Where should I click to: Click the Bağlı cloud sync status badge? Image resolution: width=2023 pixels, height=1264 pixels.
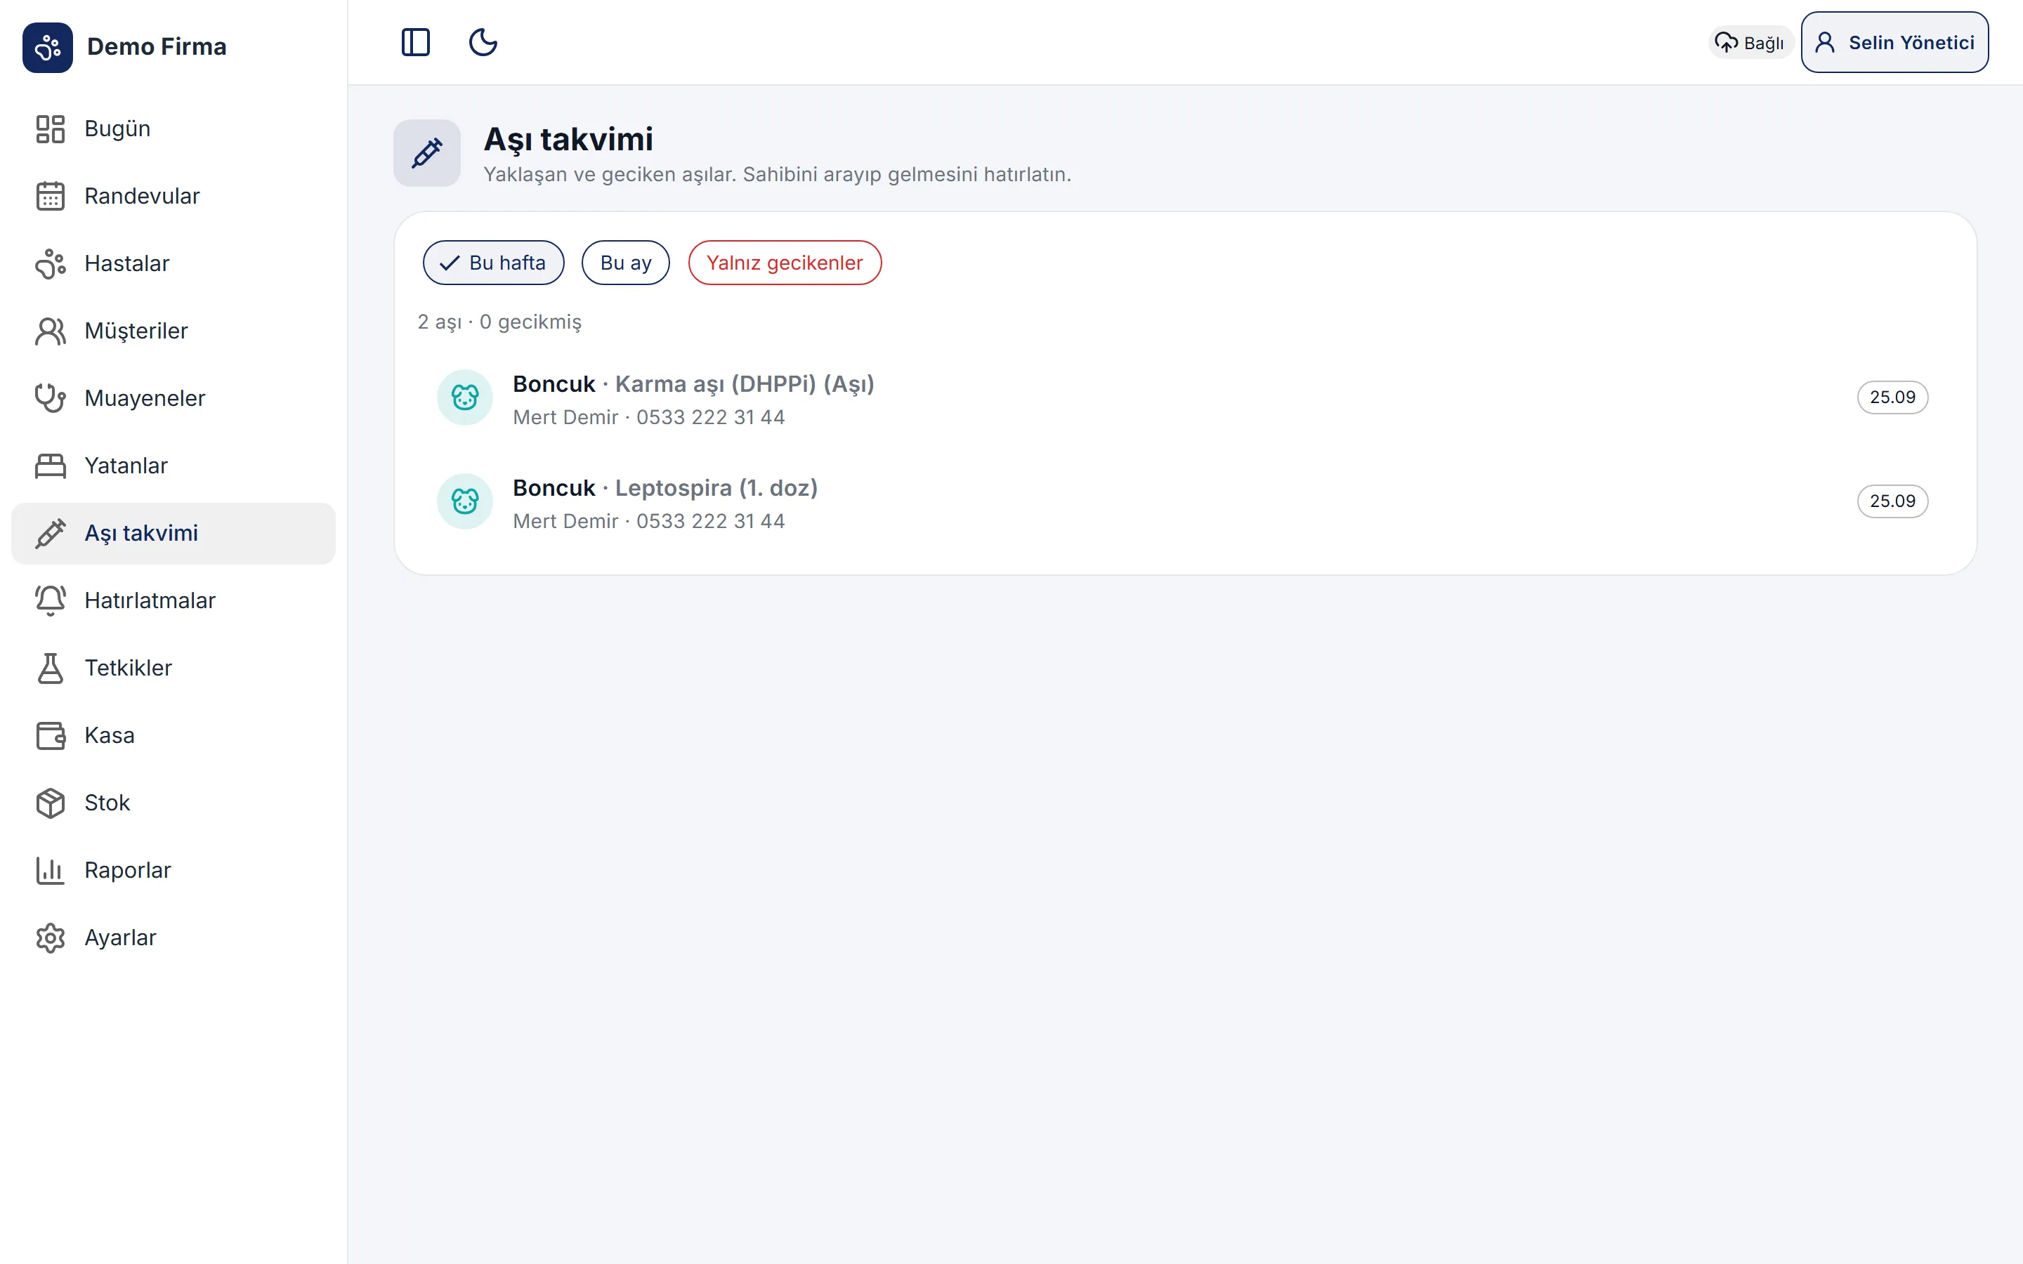click(1750, 43)
